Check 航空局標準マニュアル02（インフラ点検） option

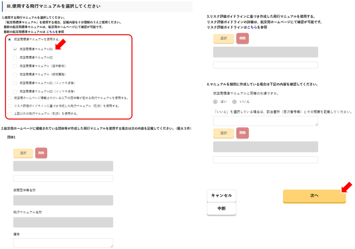pos(15,91)
